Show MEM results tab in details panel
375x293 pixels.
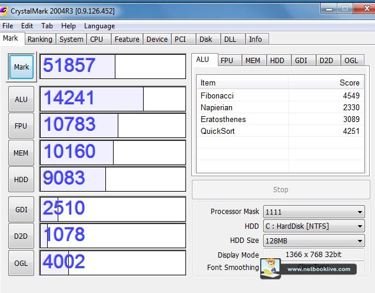[254, 60]
